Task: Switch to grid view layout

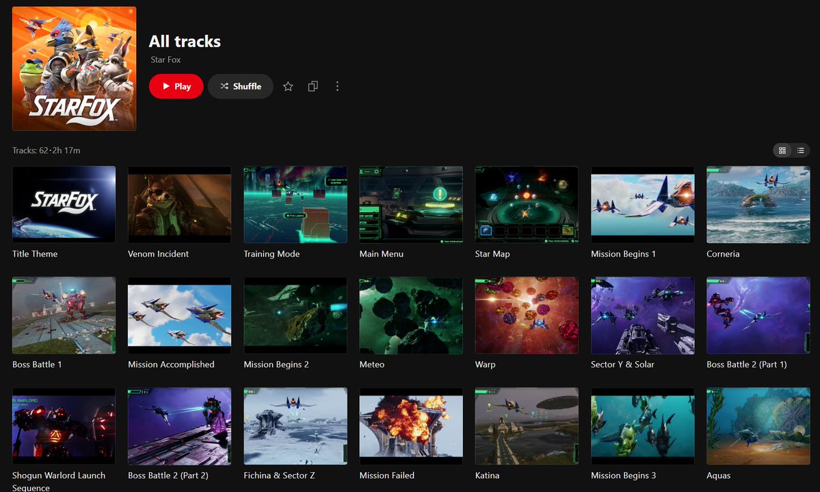Action: tap(782, 151)
